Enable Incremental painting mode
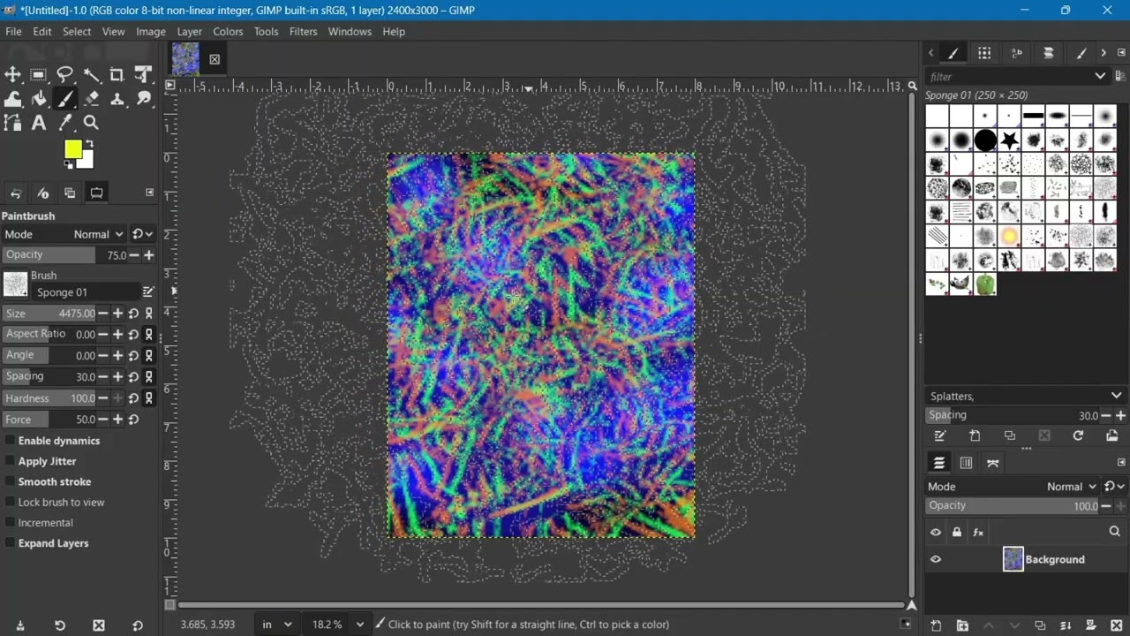Image resolution: width=1130 pixels, height=636 pixels. click(x=11, y=523)
